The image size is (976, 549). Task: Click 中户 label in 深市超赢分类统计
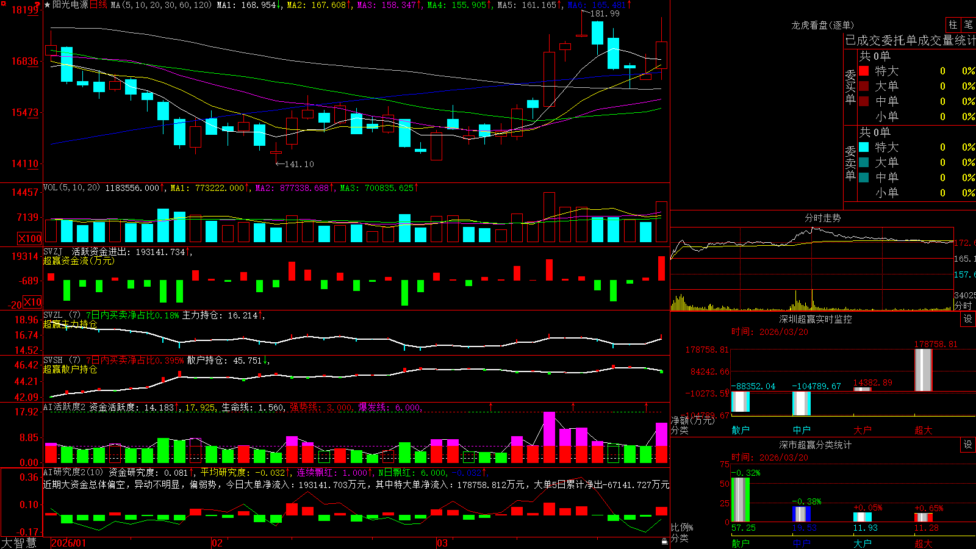[802, 543]
